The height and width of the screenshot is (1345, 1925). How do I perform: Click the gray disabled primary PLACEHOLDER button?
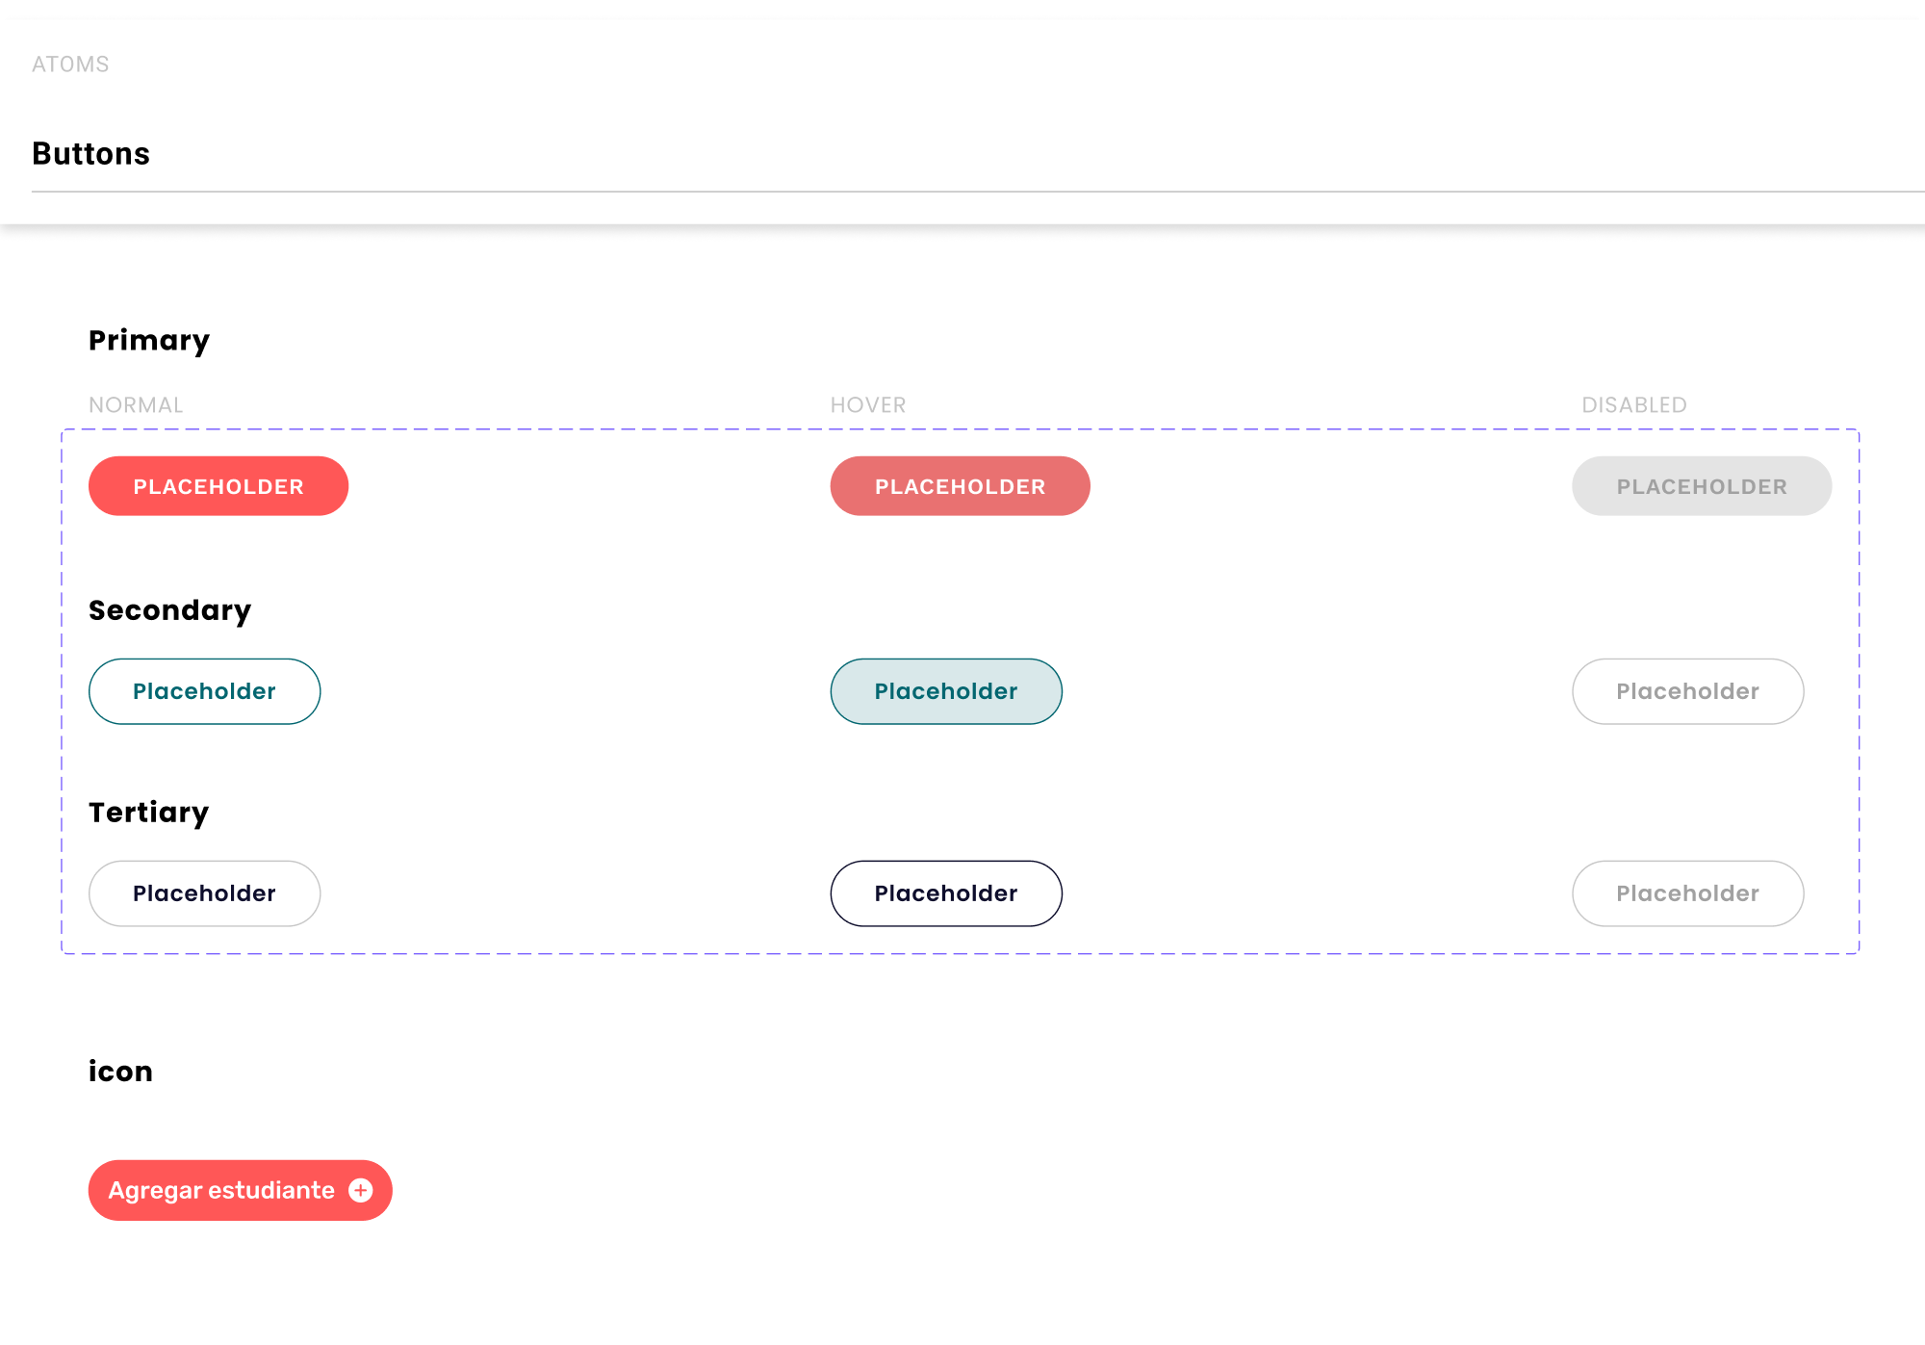click(x=1701, y=486)
